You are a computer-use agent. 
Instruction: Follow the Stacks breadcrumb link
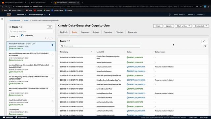click(26, 20)
